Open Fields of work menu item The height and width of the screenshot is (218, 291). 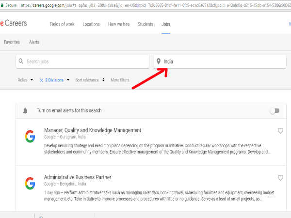62,24
